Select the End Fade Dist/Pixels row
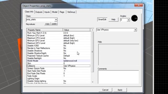 click(59, 73)
